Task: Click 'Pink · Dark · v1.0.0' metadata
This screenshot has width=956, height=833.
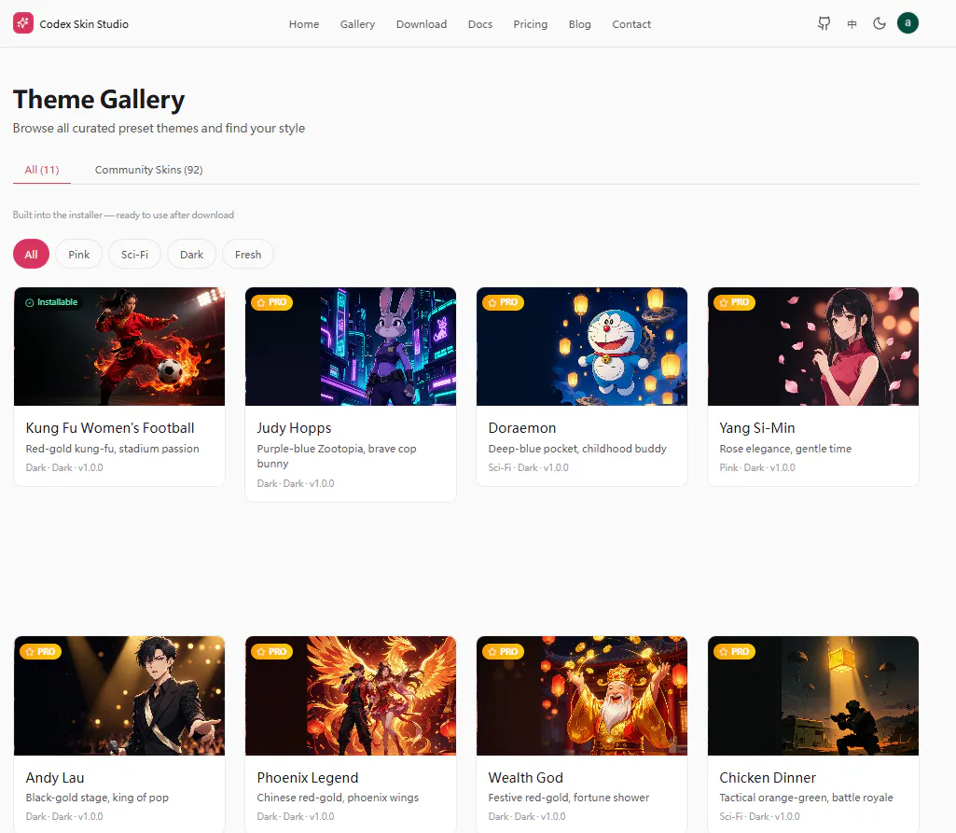Action: [x=757, y=467]
